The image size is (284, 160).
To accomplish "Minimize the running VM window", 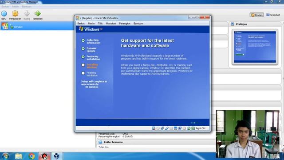I will 191,17.
